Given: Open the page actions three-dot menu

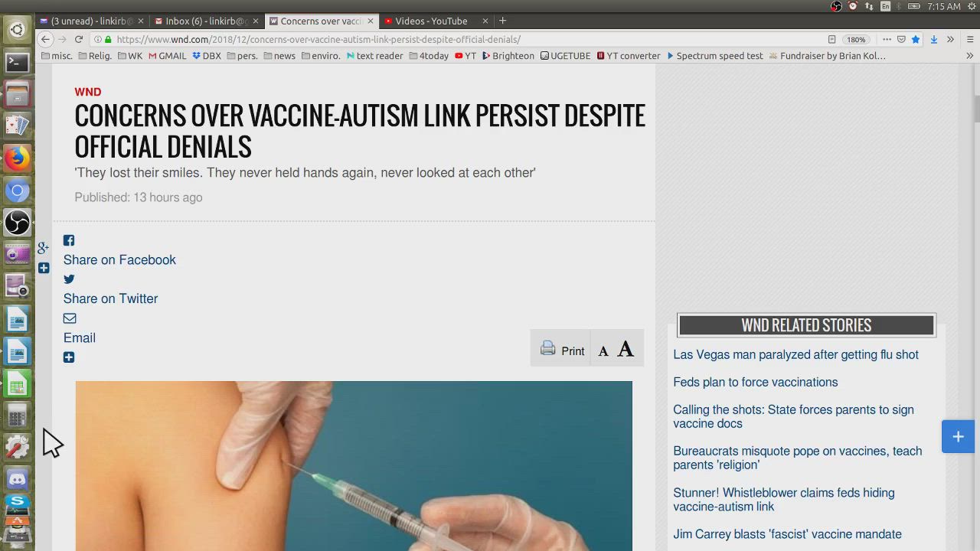Looking at the screenshot, I should pos(887,39).
